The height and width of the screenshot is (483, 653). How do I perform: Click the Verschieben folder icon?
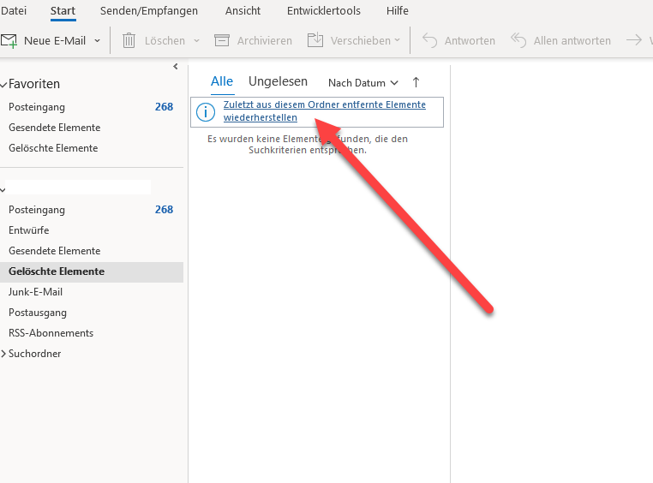[315, 40]
